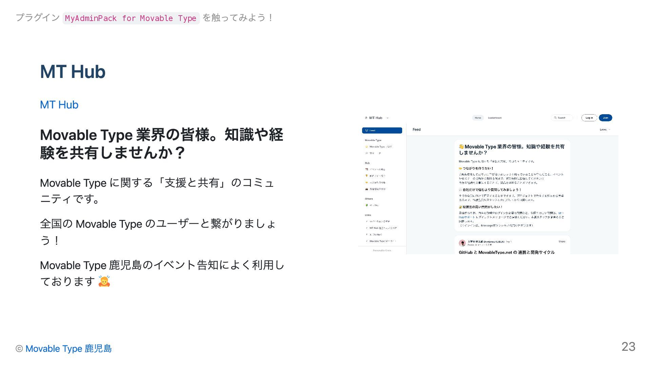The width and height of the screenshot is (651, 366).
Task: Click the beginner leaf icon under Others
Action: (367, 205)
